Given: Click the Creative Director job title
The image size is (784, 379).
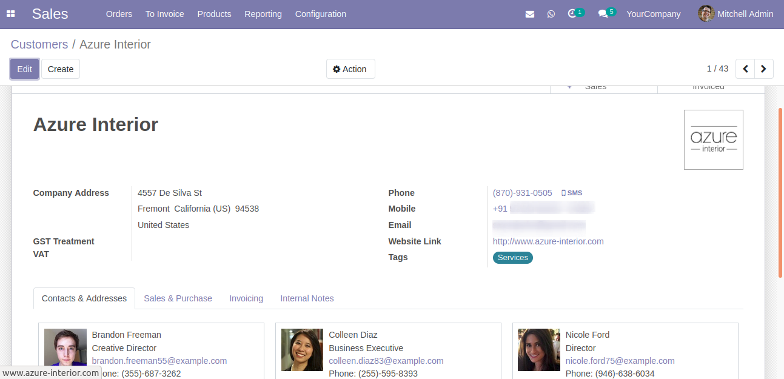Looking at the screenshot, I should click(x=124, y=348).
